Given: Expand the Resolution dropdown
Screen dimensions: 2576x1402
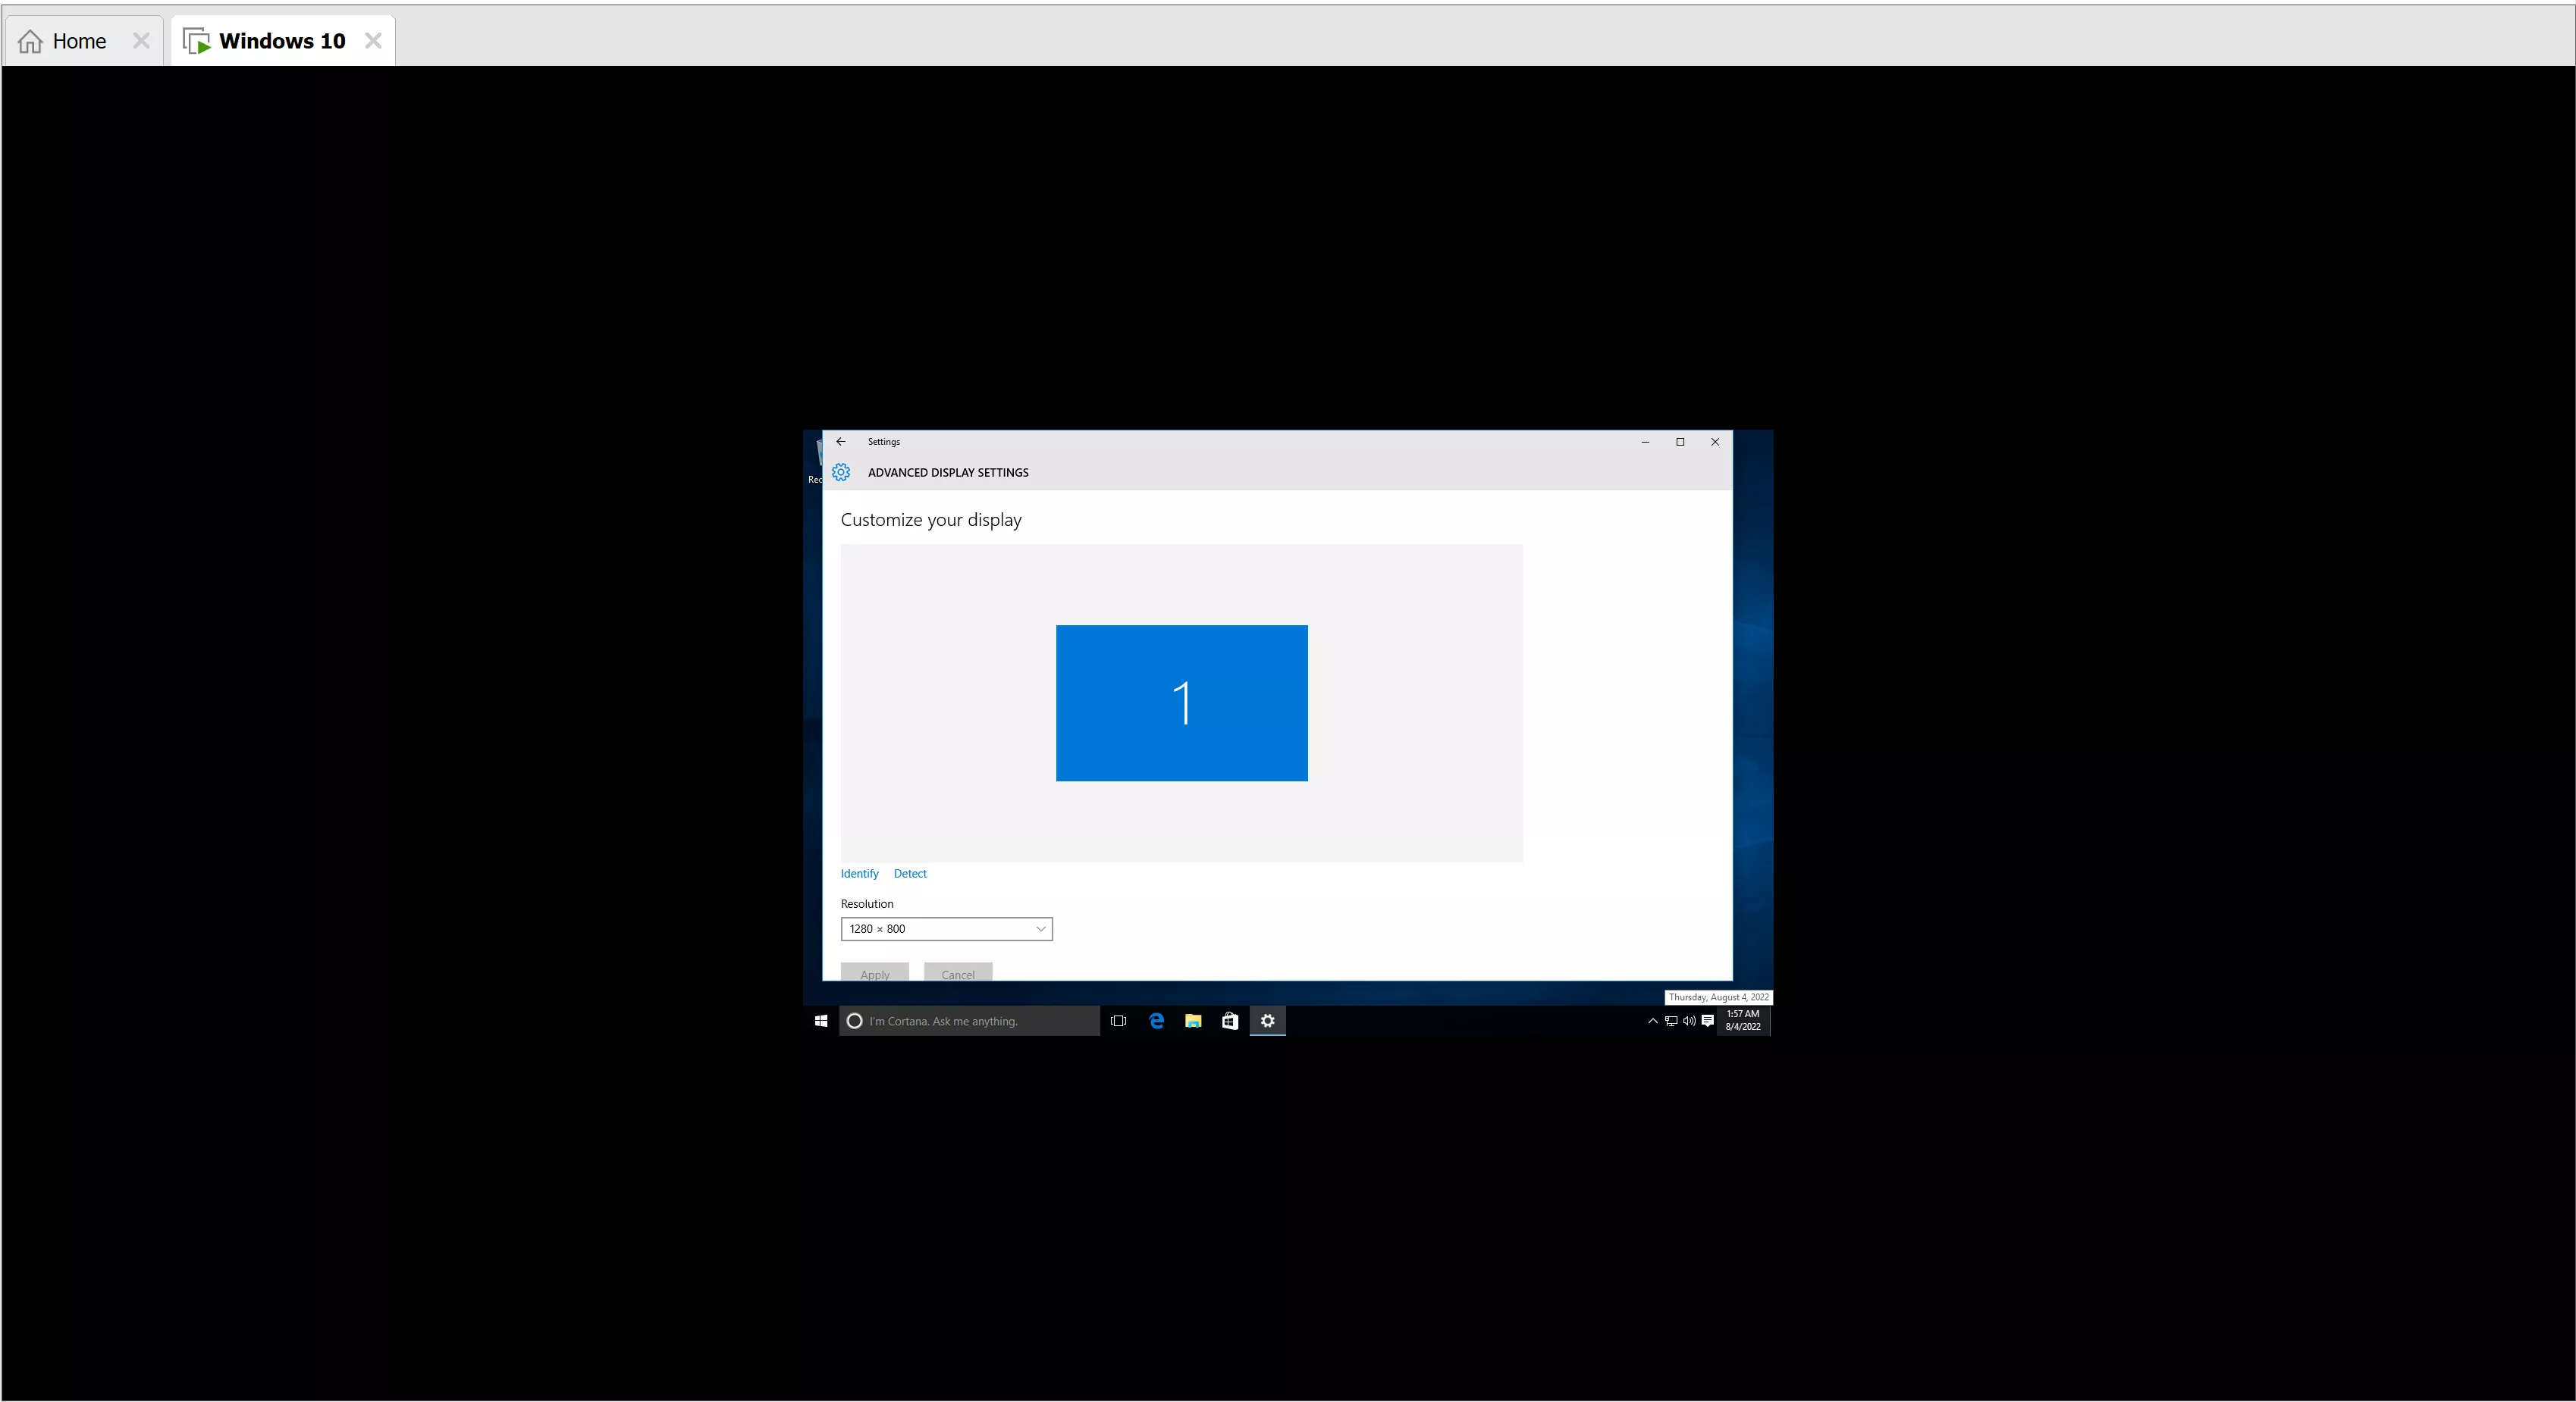Looking at the screenshot, I should pyautogui.click(x=946, y=929).
